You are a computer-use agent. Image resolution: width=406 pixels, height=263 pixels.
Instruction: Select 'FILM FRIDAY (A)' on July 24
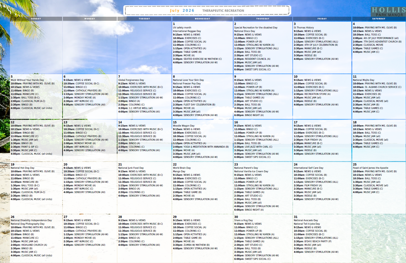308,185
